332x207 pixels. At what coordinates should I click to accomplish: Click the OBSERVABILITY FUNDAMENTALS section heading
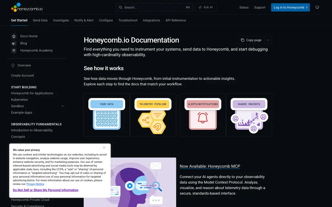[x=36, y=124]
